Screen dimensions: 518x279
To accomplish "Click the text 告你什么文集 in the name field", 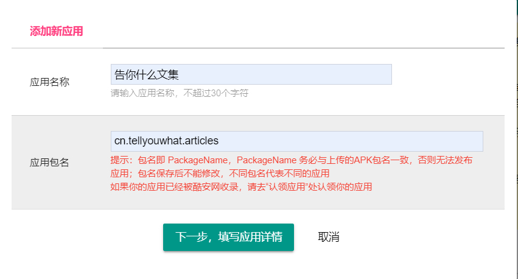I will tap(146, 75).
